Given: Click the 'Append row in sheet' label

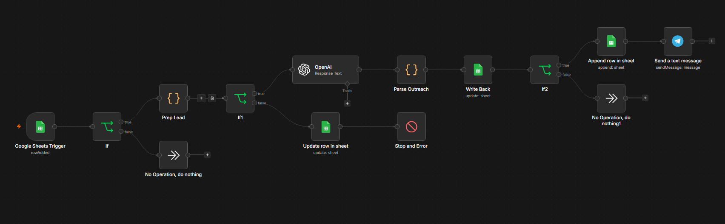Looking at the screenshot, I should pos(611,61).
